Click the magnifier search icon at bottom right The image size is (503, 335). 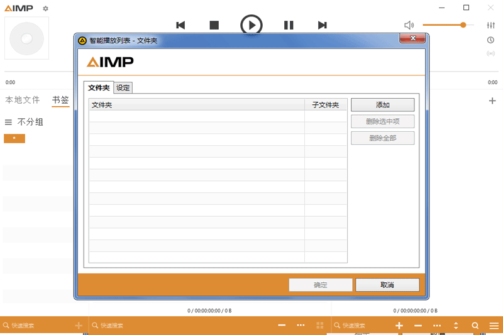click(x=475, y=326)
